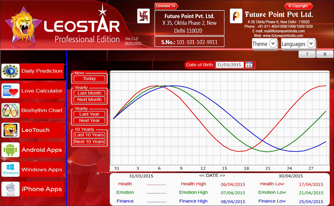Click the LeoTouch lion icon
This screenshot has width=334, height=206.
tap(10, 130)
